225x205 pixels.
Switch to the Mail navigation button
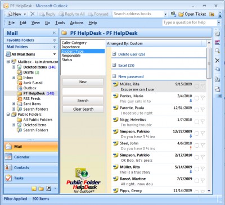coord(31,147)
